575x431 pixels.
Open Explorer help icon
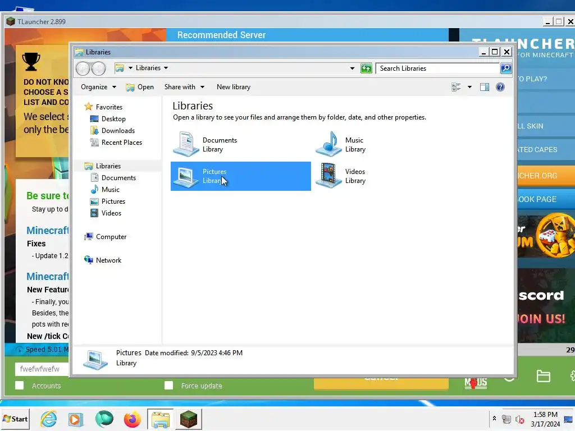click(500, 87)
